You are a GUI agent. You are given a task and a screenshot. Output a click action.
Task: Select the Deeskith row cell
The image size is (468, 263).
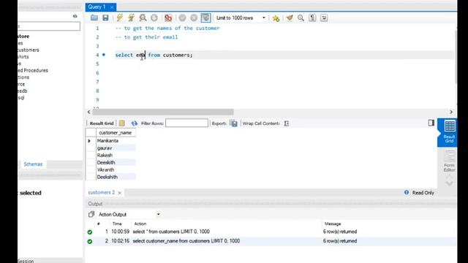coord(116,162)
